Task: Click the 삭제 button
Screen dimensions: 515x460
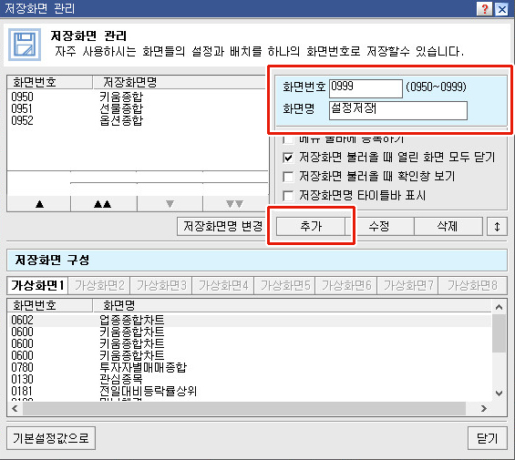Action: point(448,226)
